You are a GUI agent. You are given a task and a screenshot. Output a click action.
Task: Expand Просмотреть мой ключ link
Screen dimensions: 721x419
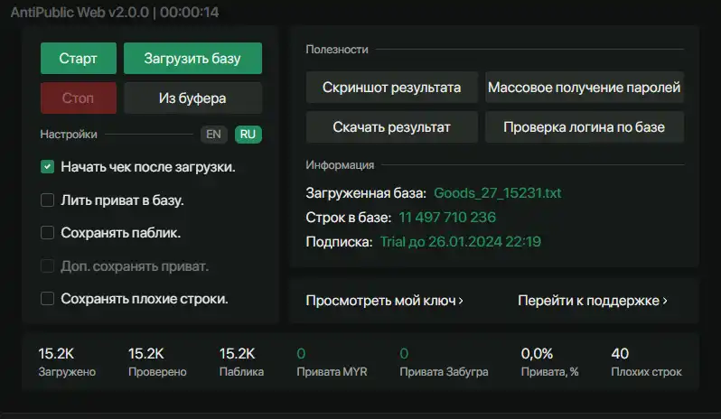pos(384,301)
